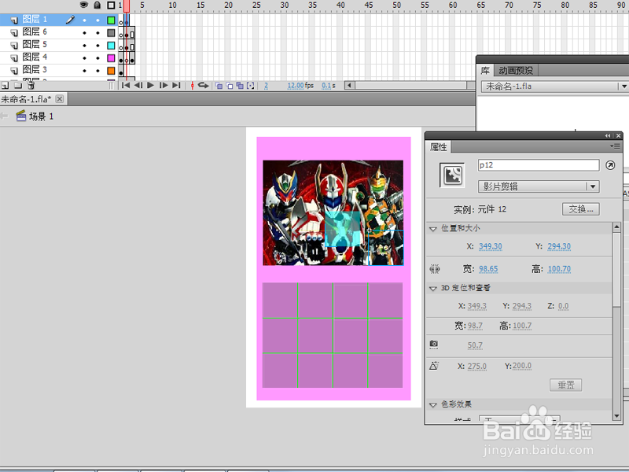Screen dimensions: 629x472
Task: Click the padlock icon to lock all layers
Action: point(97,5)
